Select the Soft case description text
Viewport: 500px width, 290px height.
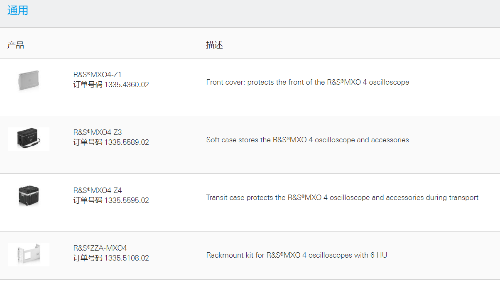tap(307, 140)
